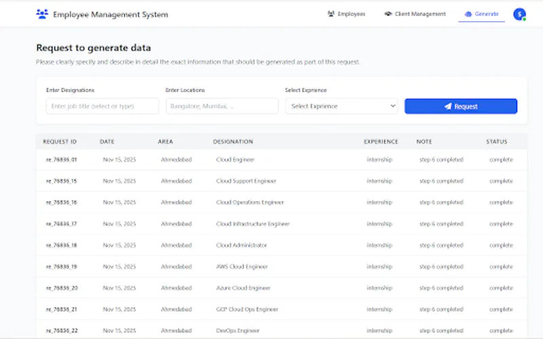543x339 pixels.
Task: Click internship in the GCP Cloud Ops Engineer row
Action: 379,309
